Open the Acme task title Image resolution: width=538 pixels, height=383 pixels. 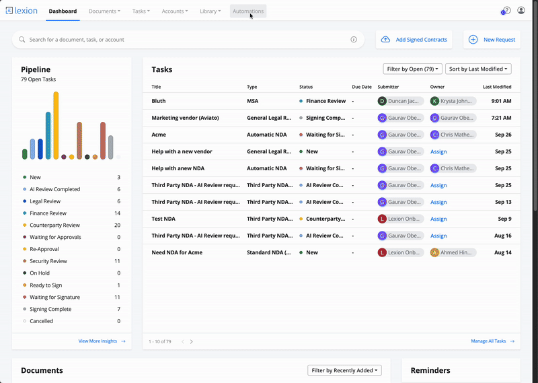159,135
